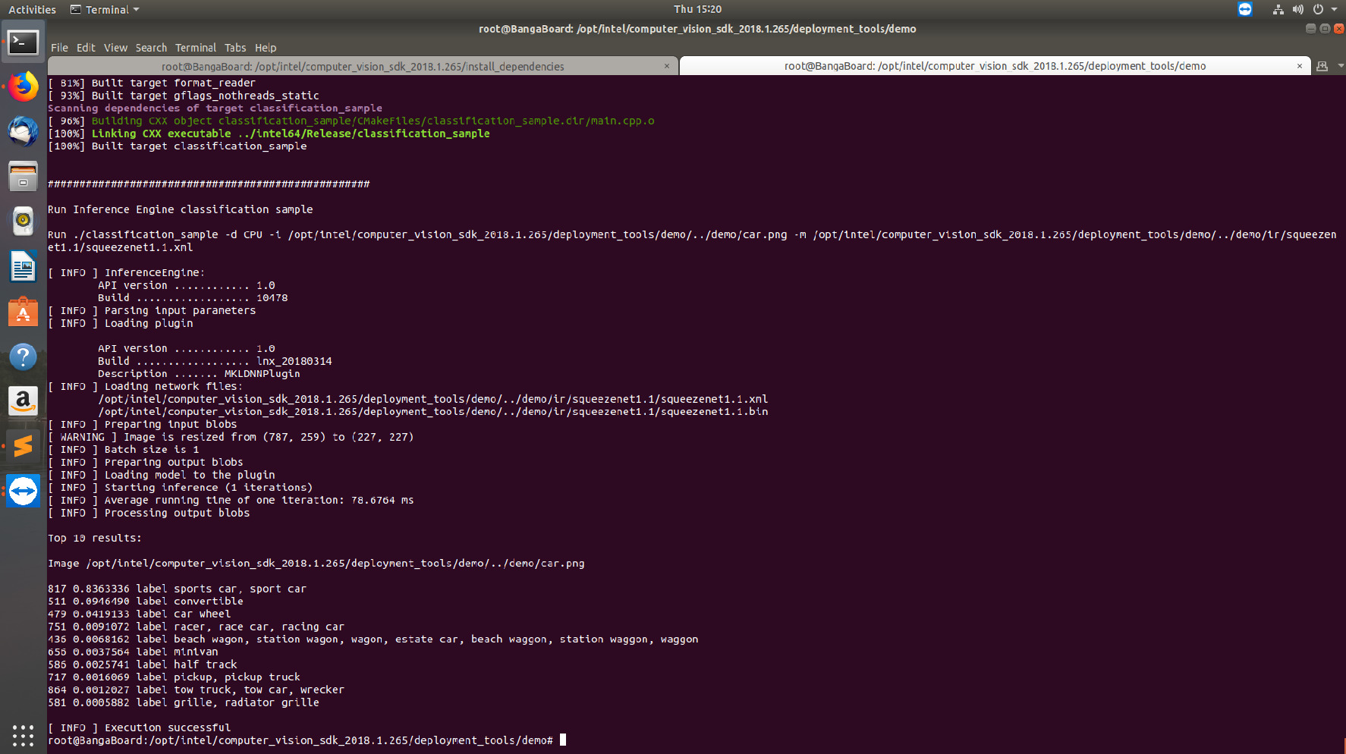Click the TeamViewer tray icon in top bar
This screenshot has height=754, width=1346.
(x=1245, y=9)
